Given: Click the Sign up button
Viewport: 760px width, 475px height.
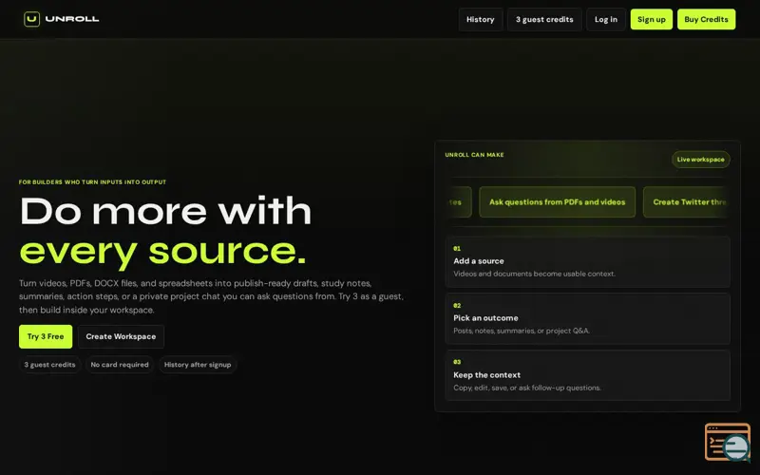Looking at the screenshot, I should tap(652, 19).
